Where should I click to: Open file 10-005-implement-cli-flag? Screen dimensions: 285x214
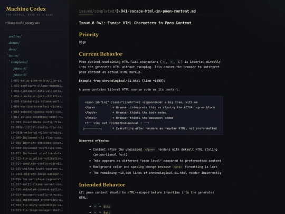tap(37, 137)
